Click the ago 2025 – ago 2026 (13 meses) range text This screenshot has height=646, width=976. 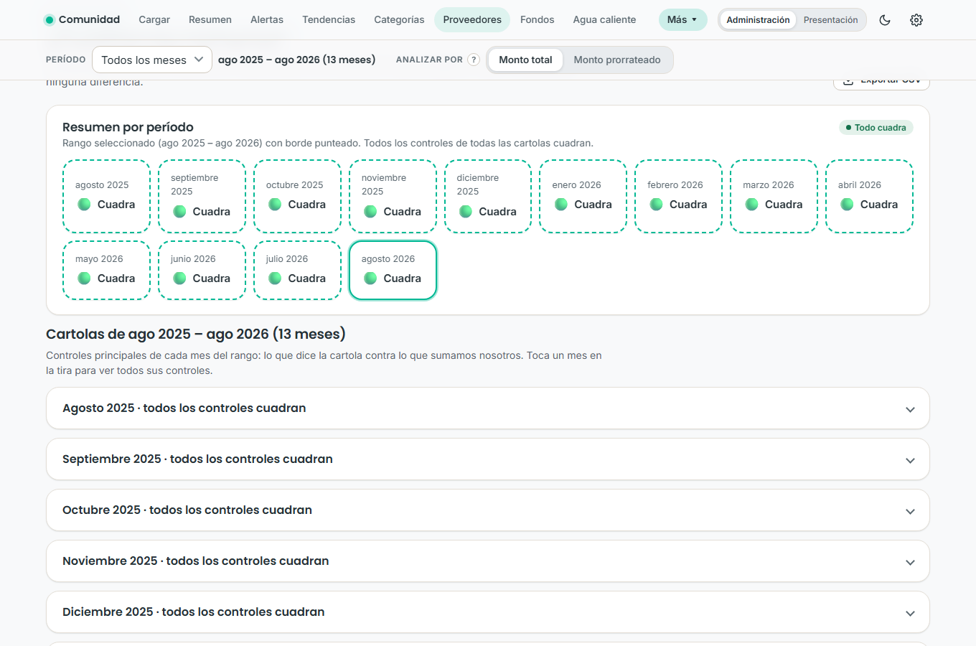(x=297, y=60)
